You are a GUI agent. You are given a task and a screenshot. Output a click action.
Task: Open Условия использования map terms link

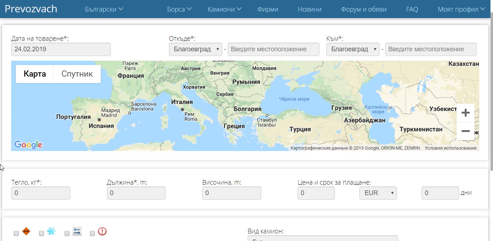click(x=450, y=148)
